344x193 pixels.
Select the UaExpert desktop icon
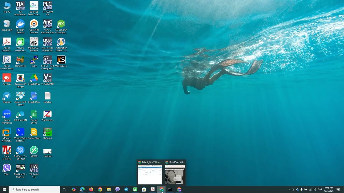tap(48, 134)
